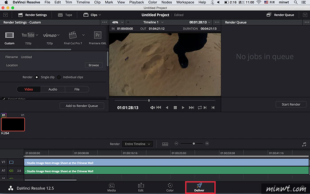Viewport: 310px width, 194px height.
Task: Toggle the audio track display icon
Action: tap(304, 145)
